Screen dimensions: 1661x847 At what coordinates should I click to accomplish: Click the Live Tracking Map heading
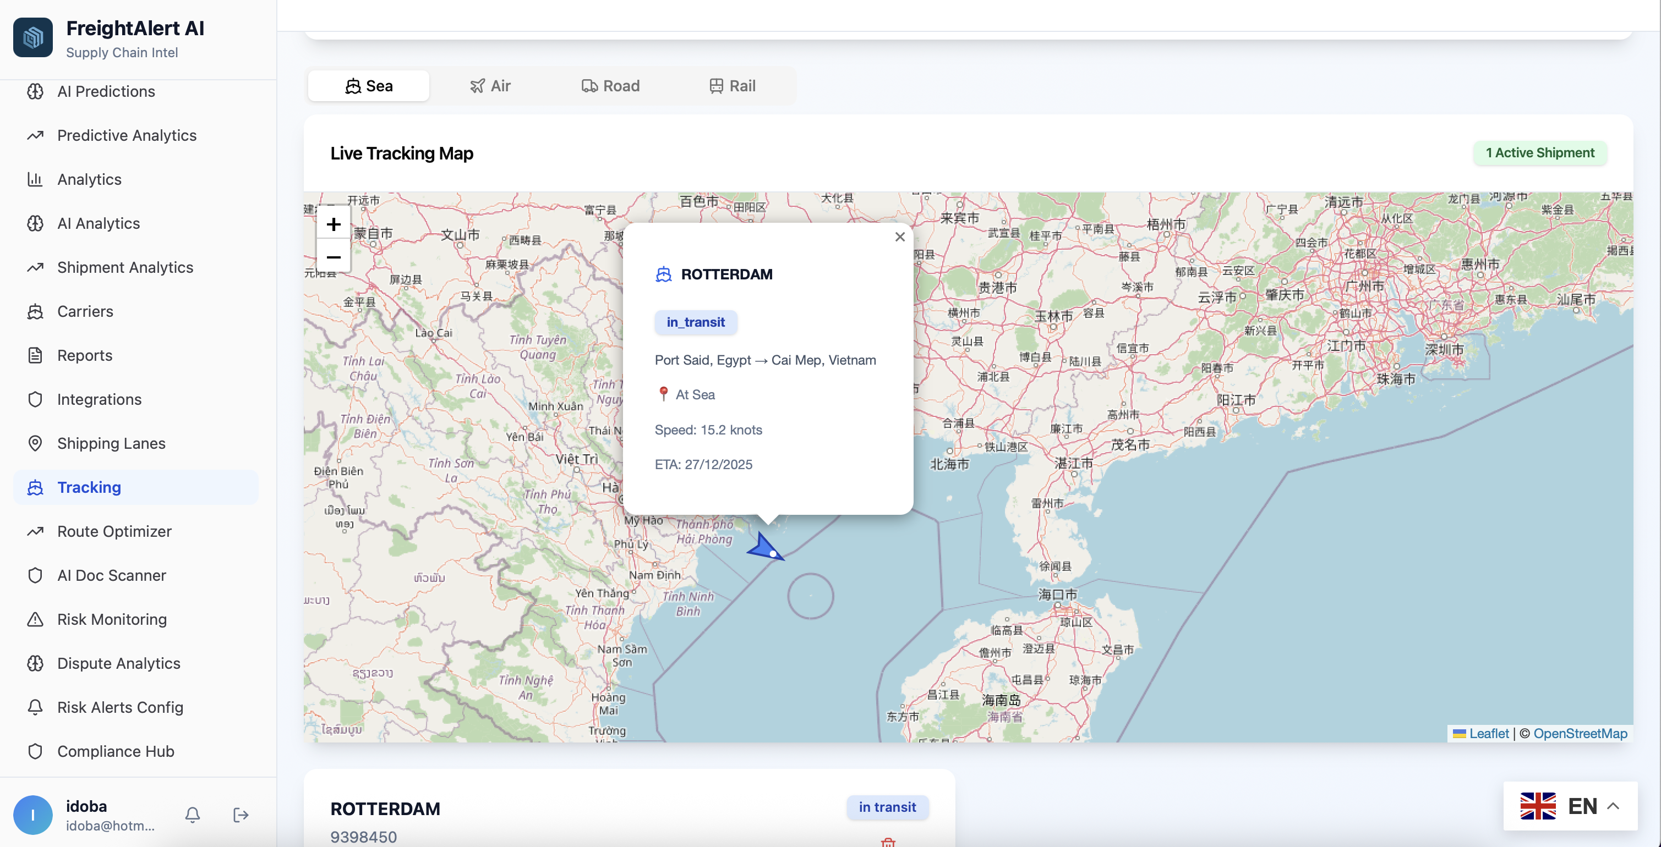tap(402, 153)
